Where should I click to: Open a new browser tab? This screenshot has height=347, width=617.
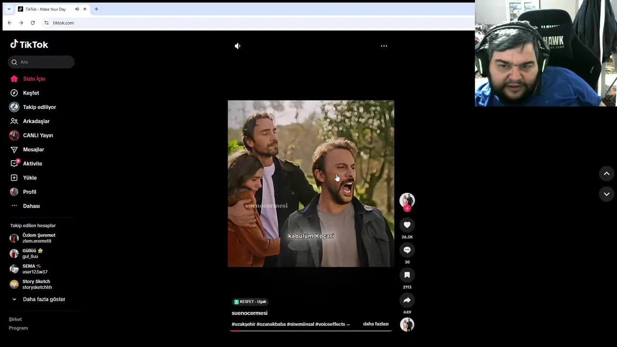tap(96, 9)
